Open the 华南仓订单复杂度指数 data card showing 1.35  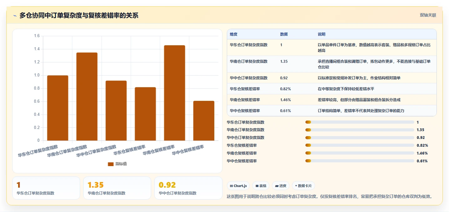point(117,188)
